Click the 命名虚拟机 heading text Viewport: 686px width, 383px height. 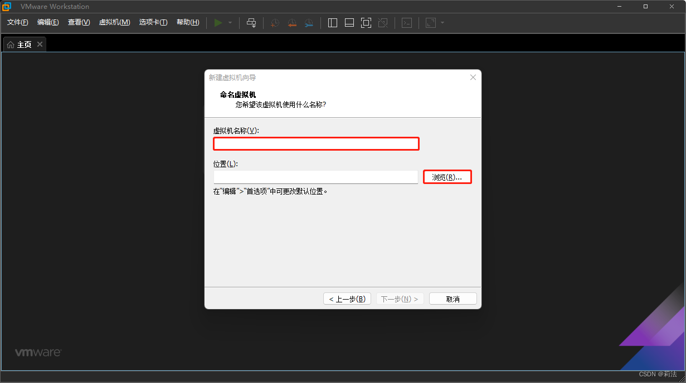(238, 95)
